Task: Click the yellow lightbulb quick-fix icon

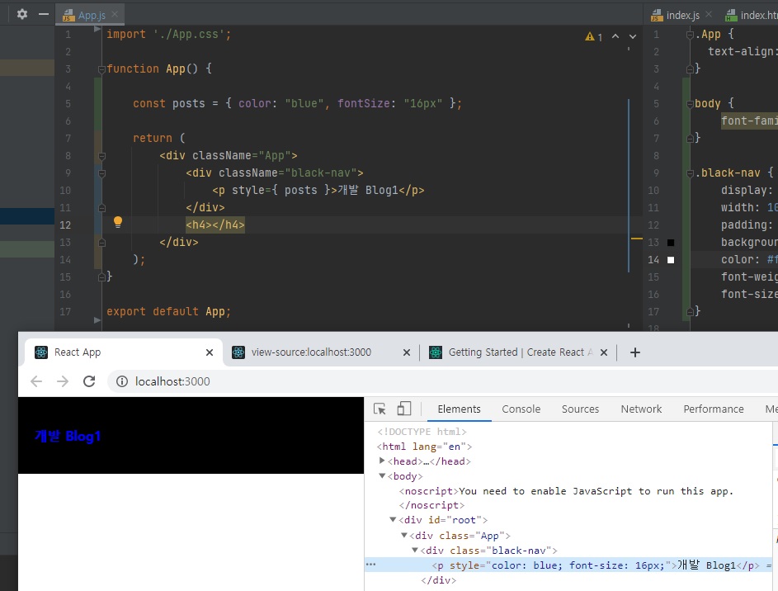Action: 118,222
